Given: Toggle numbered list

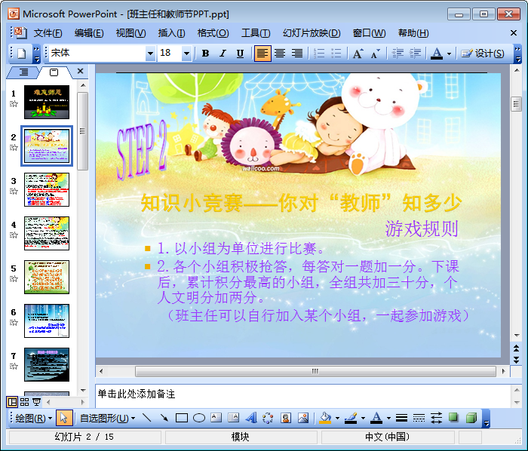Looking at the screenshot, I should [x=319, y=54].
